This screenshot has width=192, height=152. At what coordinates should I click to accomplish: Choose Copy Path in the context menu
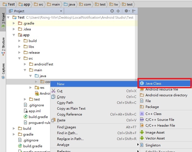point(94,103)
